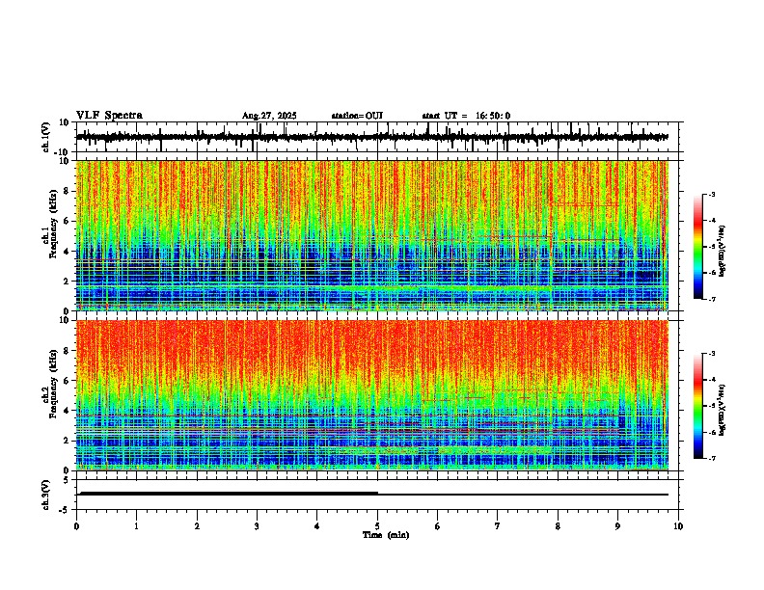Viewport: 764px width, 590px height.
Task: Click the log(PSD) label beside ch.2 colorbar
Action: click(x=723, y=411)
